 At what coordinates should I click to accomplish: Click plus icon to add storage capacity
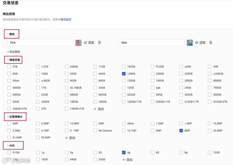point(95,109)
